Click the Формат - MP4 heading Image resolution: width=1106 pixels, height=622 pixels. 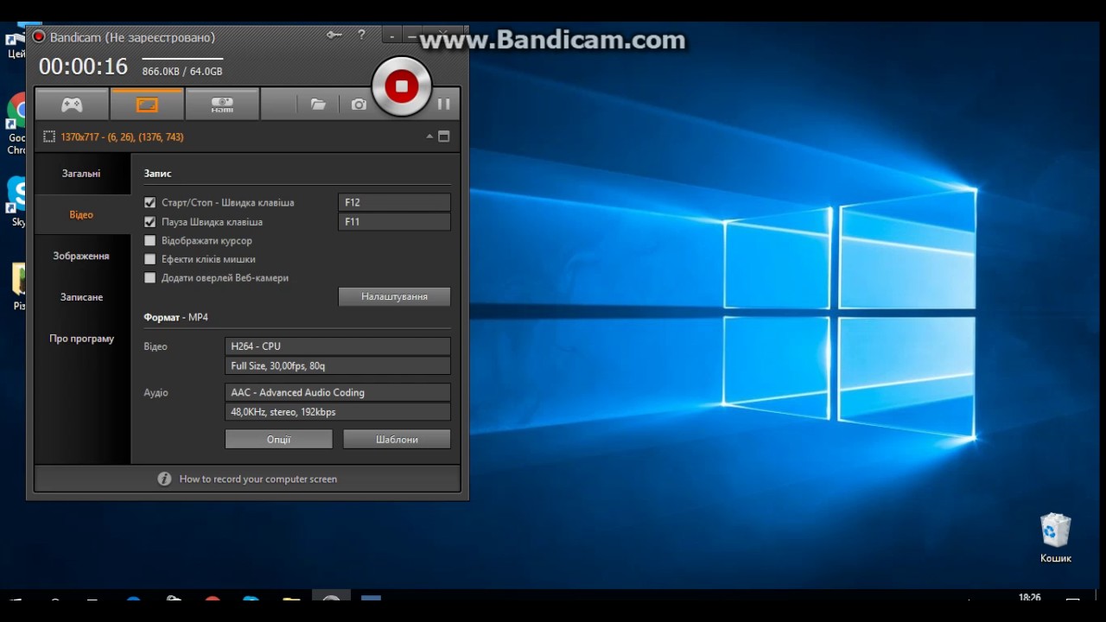pos(175,318)
